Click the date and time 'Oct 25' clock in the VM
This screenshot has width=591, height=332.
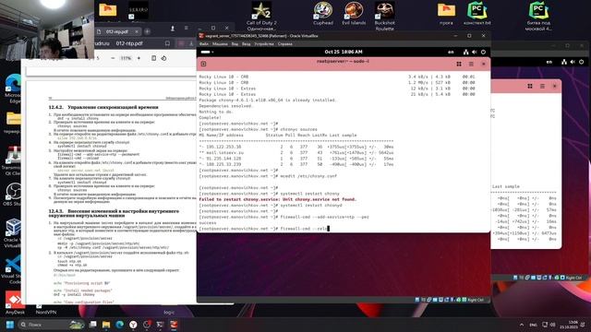tap(343, 52)
